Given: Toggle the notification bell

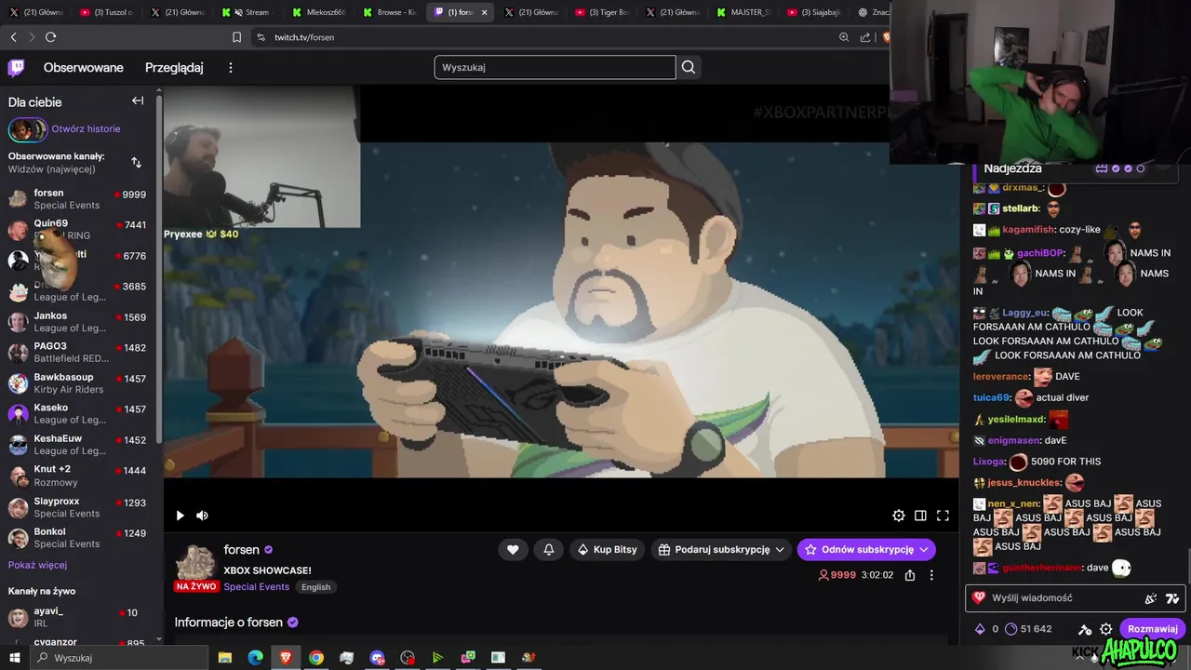Looking at the screenshot, I should point(549,549).
